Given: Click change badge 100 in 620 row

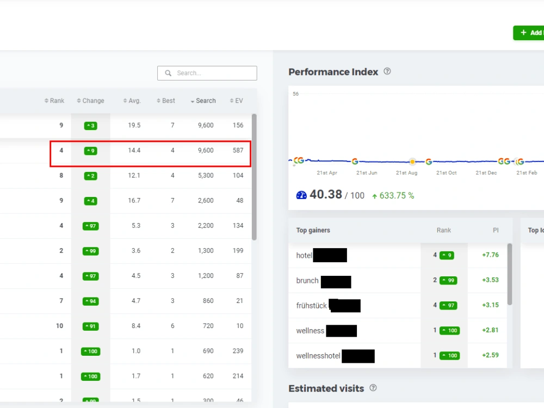Looking at the screenshot, I should 90,376.
